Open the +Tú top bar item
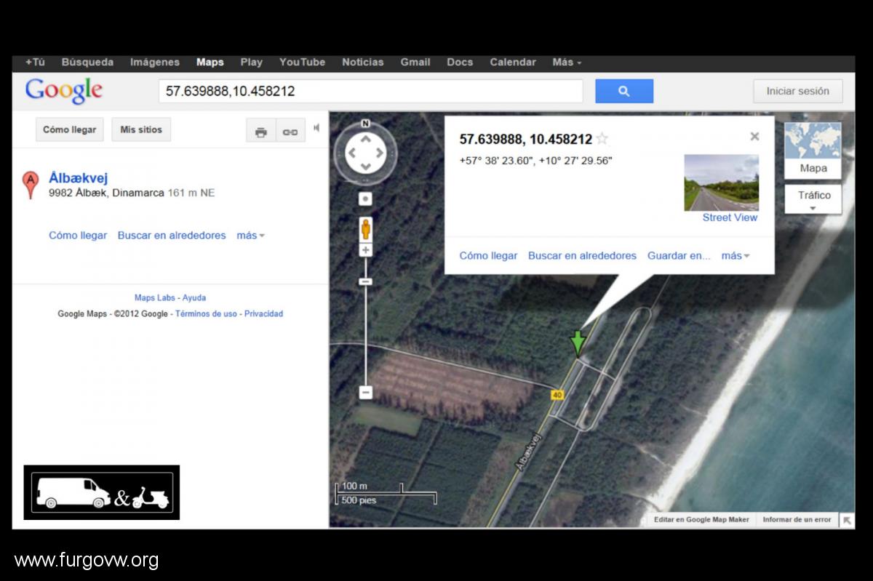Screen dimensions: 873x581 point(35,62)
